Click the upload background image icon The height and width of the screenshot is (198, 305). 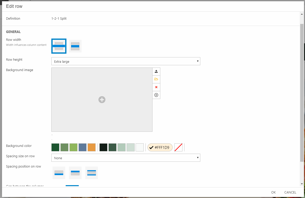click(156, 72)
